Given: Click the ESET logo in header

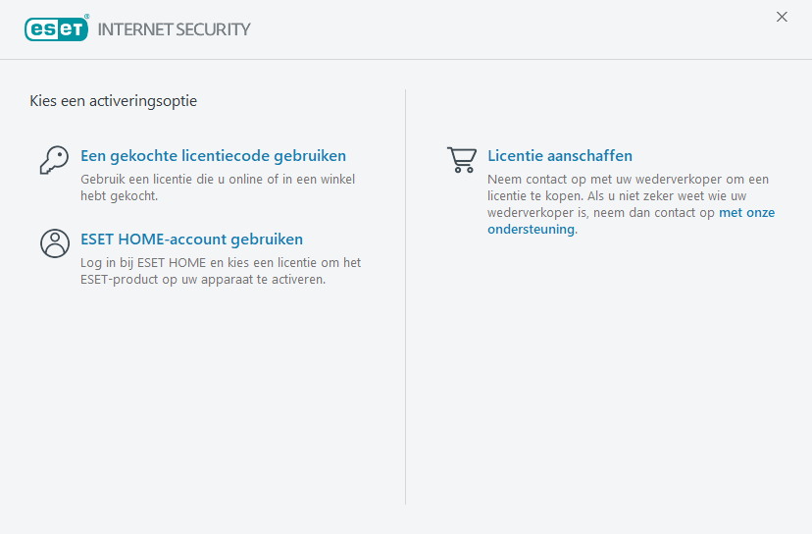Looking at the screenshot, I should (x=56, y=28).
